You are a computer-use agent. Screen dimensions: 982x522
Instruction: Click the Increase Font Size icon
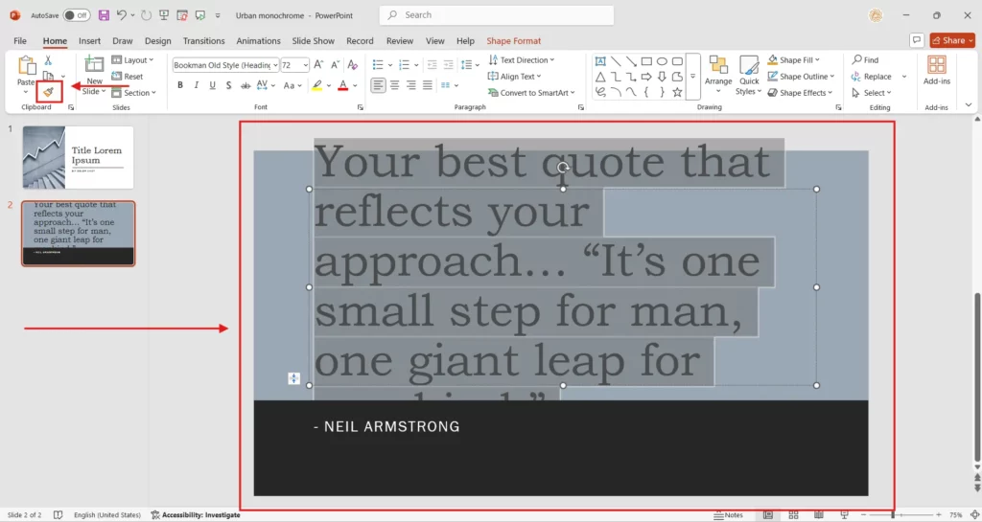pyautogui.click(x=319, y=65)
